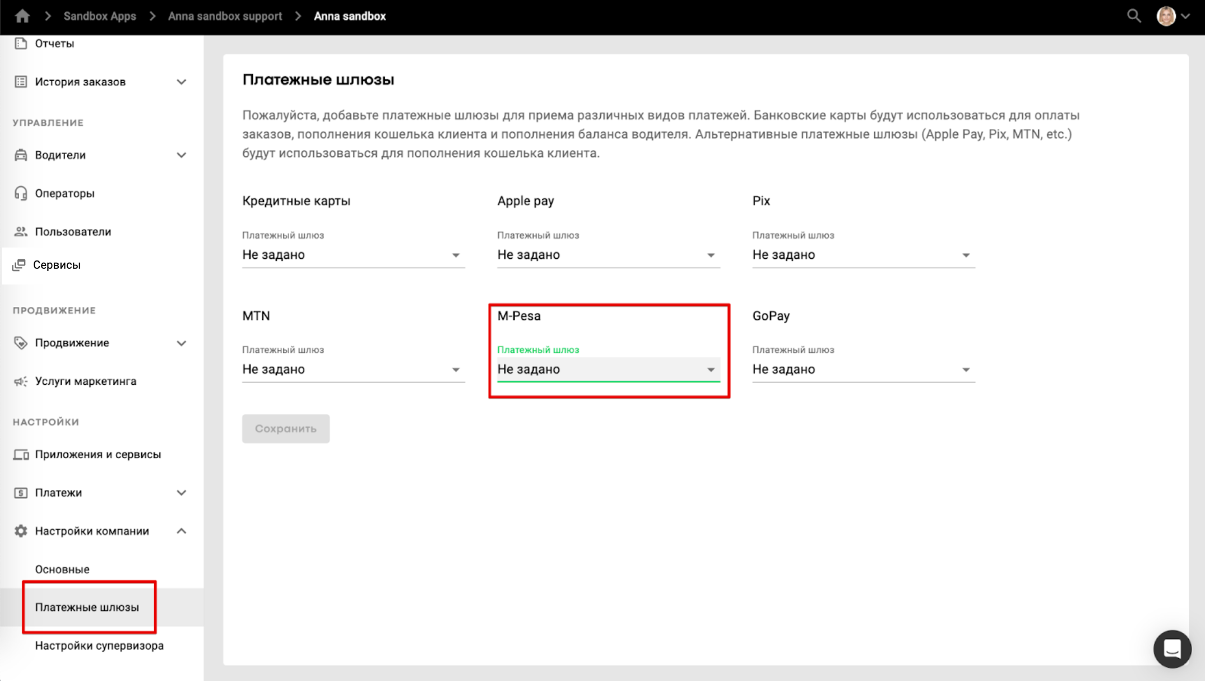Click the Users people icon
Screen dimensions: 1205x681
(x=21, y=232)
